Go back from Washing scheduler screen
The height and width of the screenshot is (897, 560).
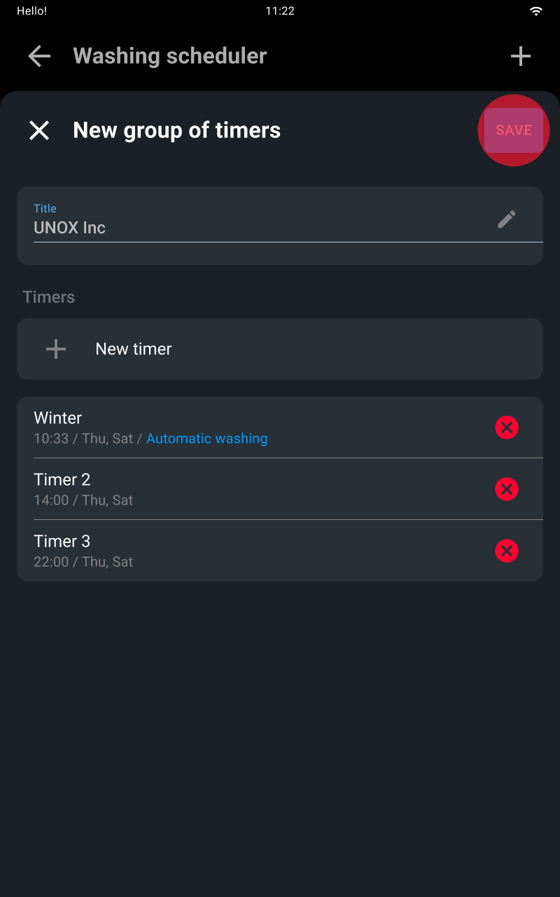pos(39,56)
